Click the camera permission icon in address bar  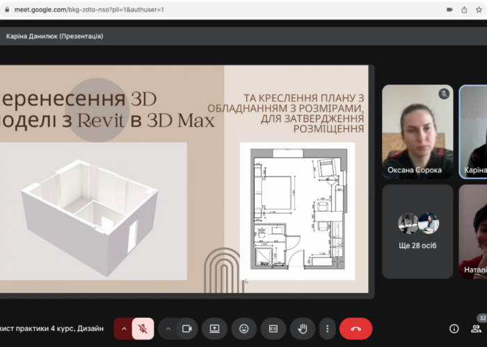point(449,10)
